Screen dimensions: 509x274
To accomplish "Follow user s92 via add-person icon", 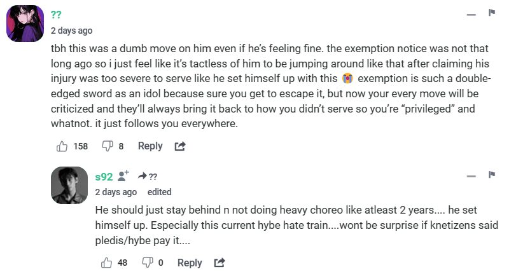I will (123, 176).
